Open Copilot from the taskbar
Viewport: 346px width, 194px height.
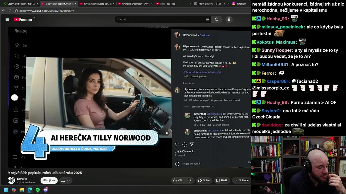[x=14, y=190]
